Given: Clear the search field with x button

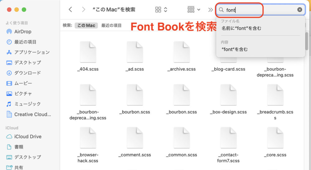Looking at the screenshot, I should pyautogui.click(x=299, y=10).
